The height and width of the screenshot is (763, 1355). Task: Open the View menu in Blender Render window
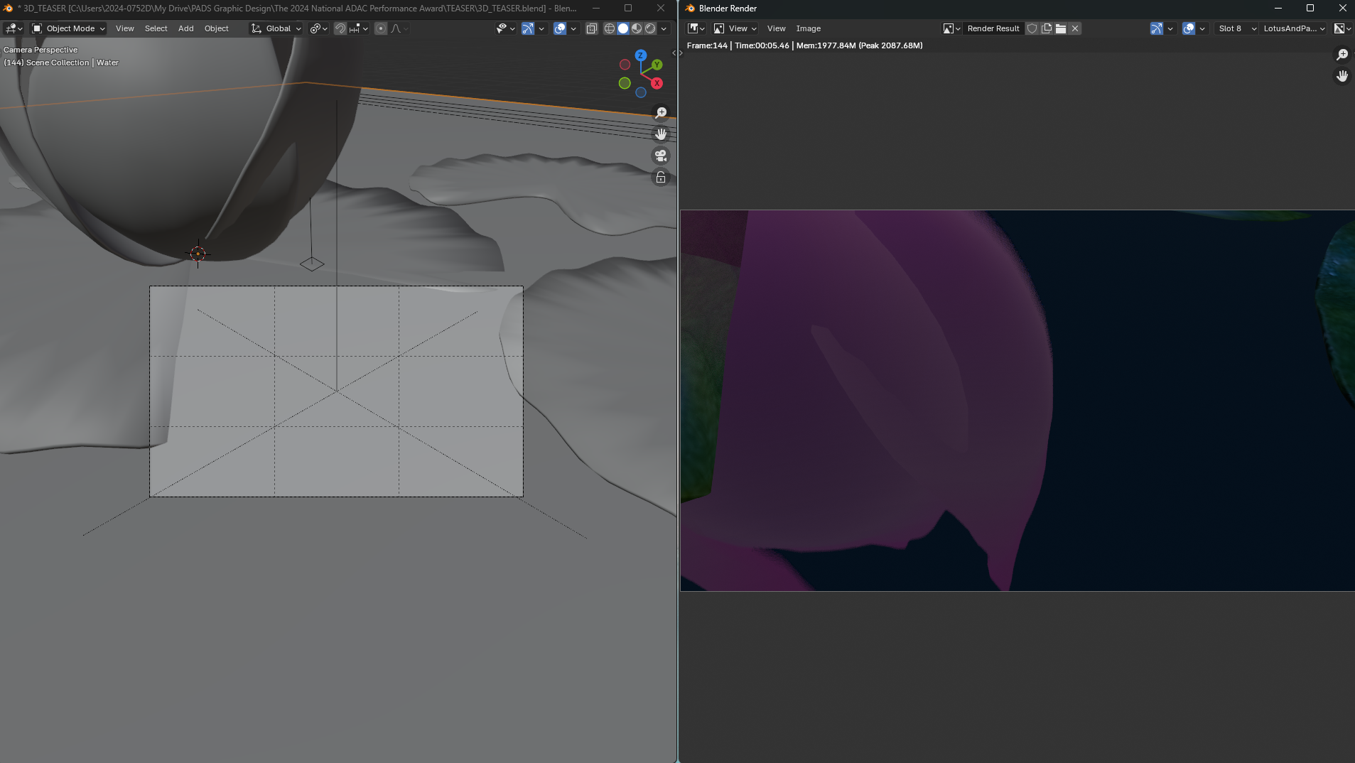(776, 28)
